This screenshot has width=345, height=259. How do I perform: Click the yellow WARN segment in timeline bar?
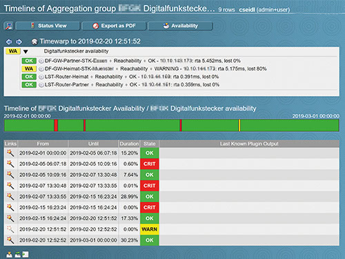pos(239,126)
